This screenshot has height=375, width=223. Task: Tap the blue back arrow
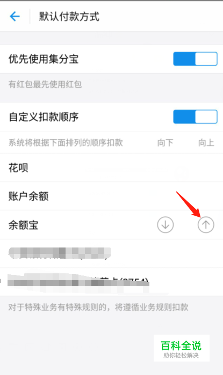click(x=15, y=17)
